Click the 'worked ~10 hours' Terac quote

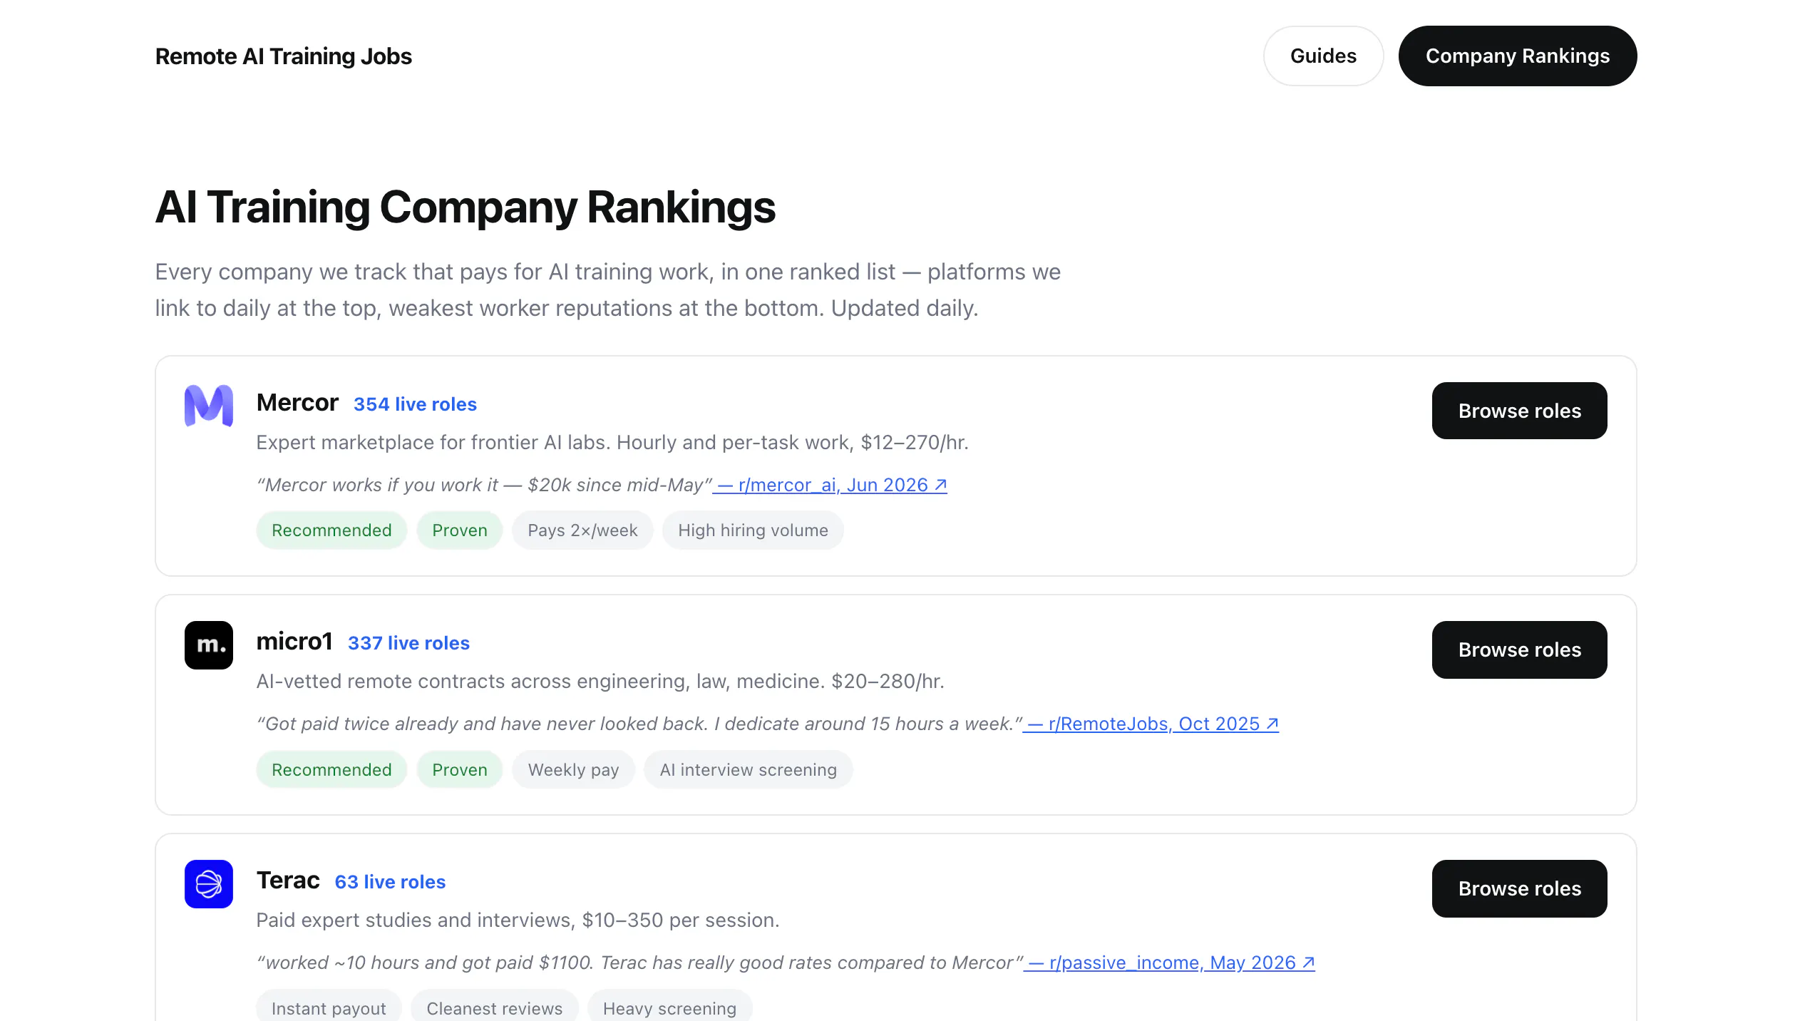point(639,963)
